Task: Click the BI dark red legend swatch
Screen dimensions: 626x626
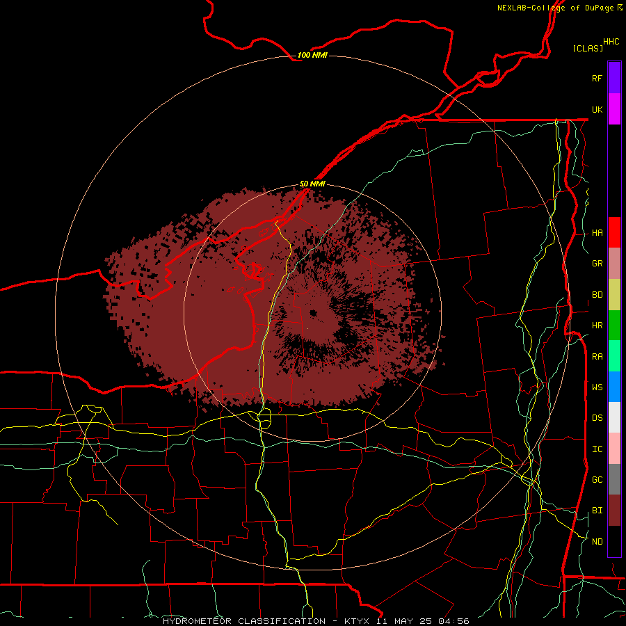Action: (x=614, y=511)
